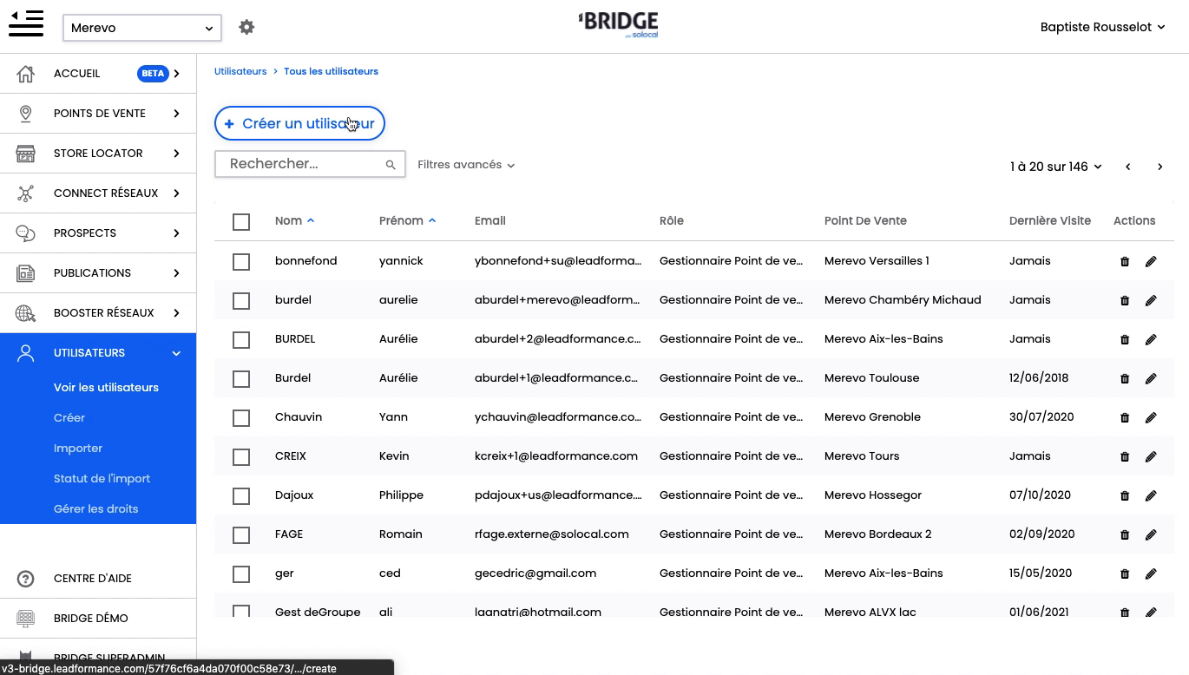Click Tous les utilisateurs breadcrumb
Screen dimensions: 1189x675
(x=331, y=71)
